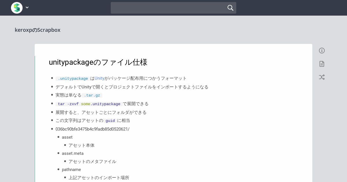Click the search input field

click(x=173, y=8)
